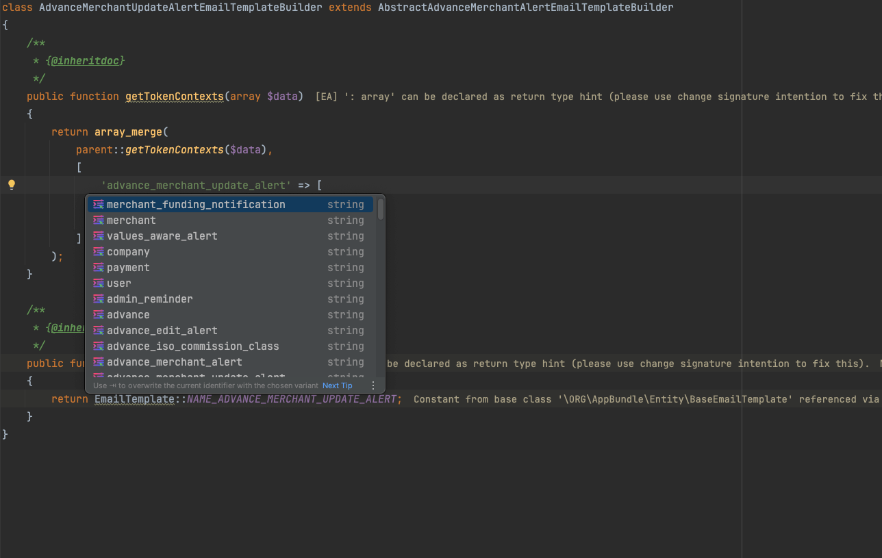Choose 'payment' completion entry
Viewport: 882px width, 558px height.
click(230, 268)
